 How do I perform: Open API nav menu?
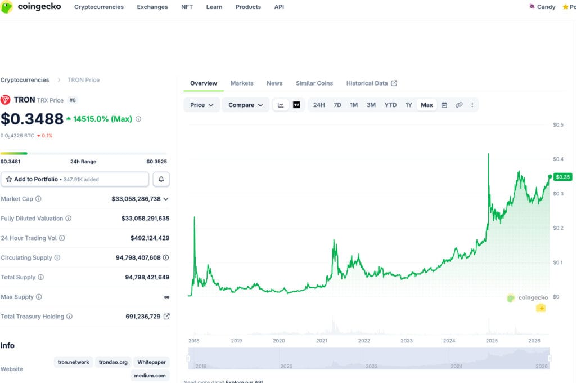tap(279, 7)
